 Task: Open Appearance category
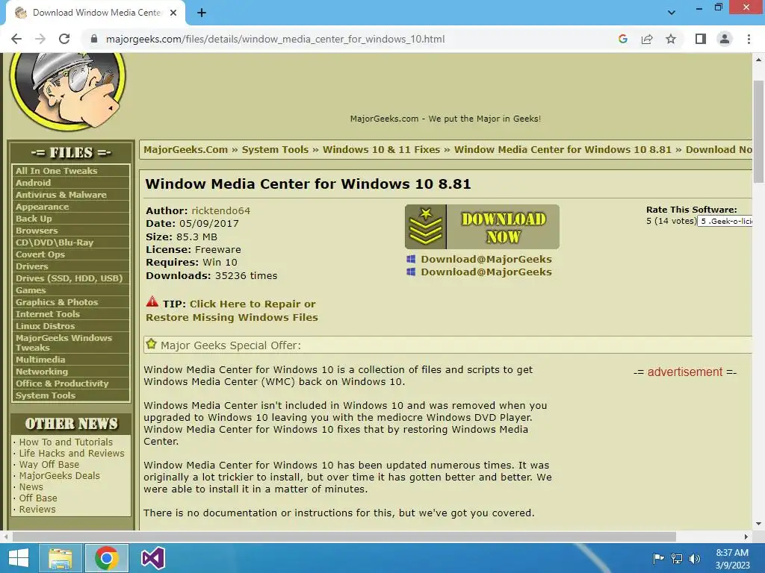click(x=42, y=207)
